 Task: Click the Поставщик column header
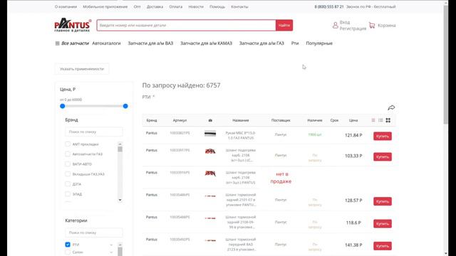[281, 120]
